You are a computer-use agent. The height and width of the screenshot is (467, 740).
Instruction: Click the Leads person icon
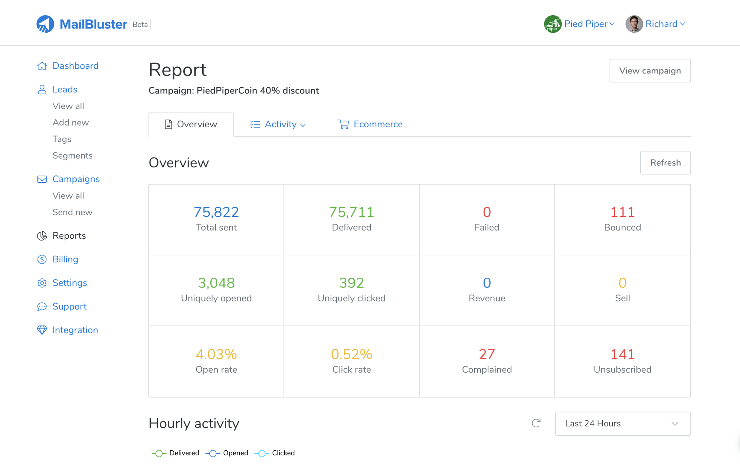42,89
